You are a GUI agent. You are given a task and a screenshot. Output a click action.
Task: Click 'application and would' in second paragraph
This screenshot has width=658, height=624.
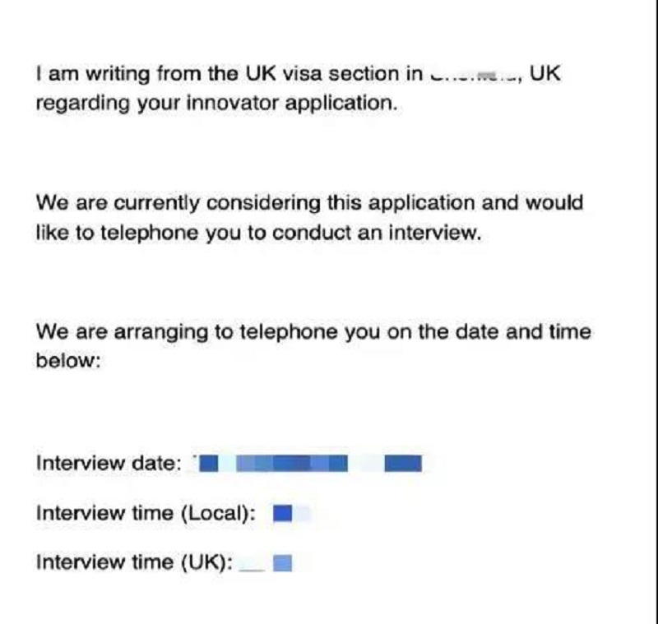(x=476, y=203)
